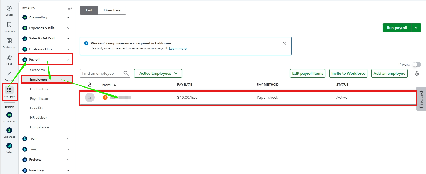Open the employee list settings gear
Viewport: 426px width, 174px height.
click(417, 73)
